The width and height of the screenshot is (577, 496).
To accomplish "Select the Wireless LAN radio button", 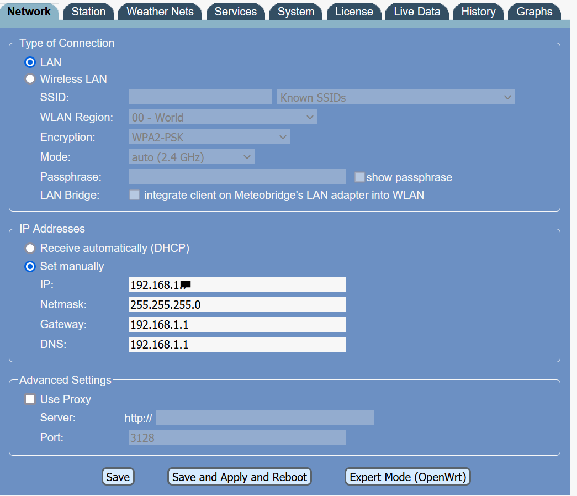I will coord(30,79).
